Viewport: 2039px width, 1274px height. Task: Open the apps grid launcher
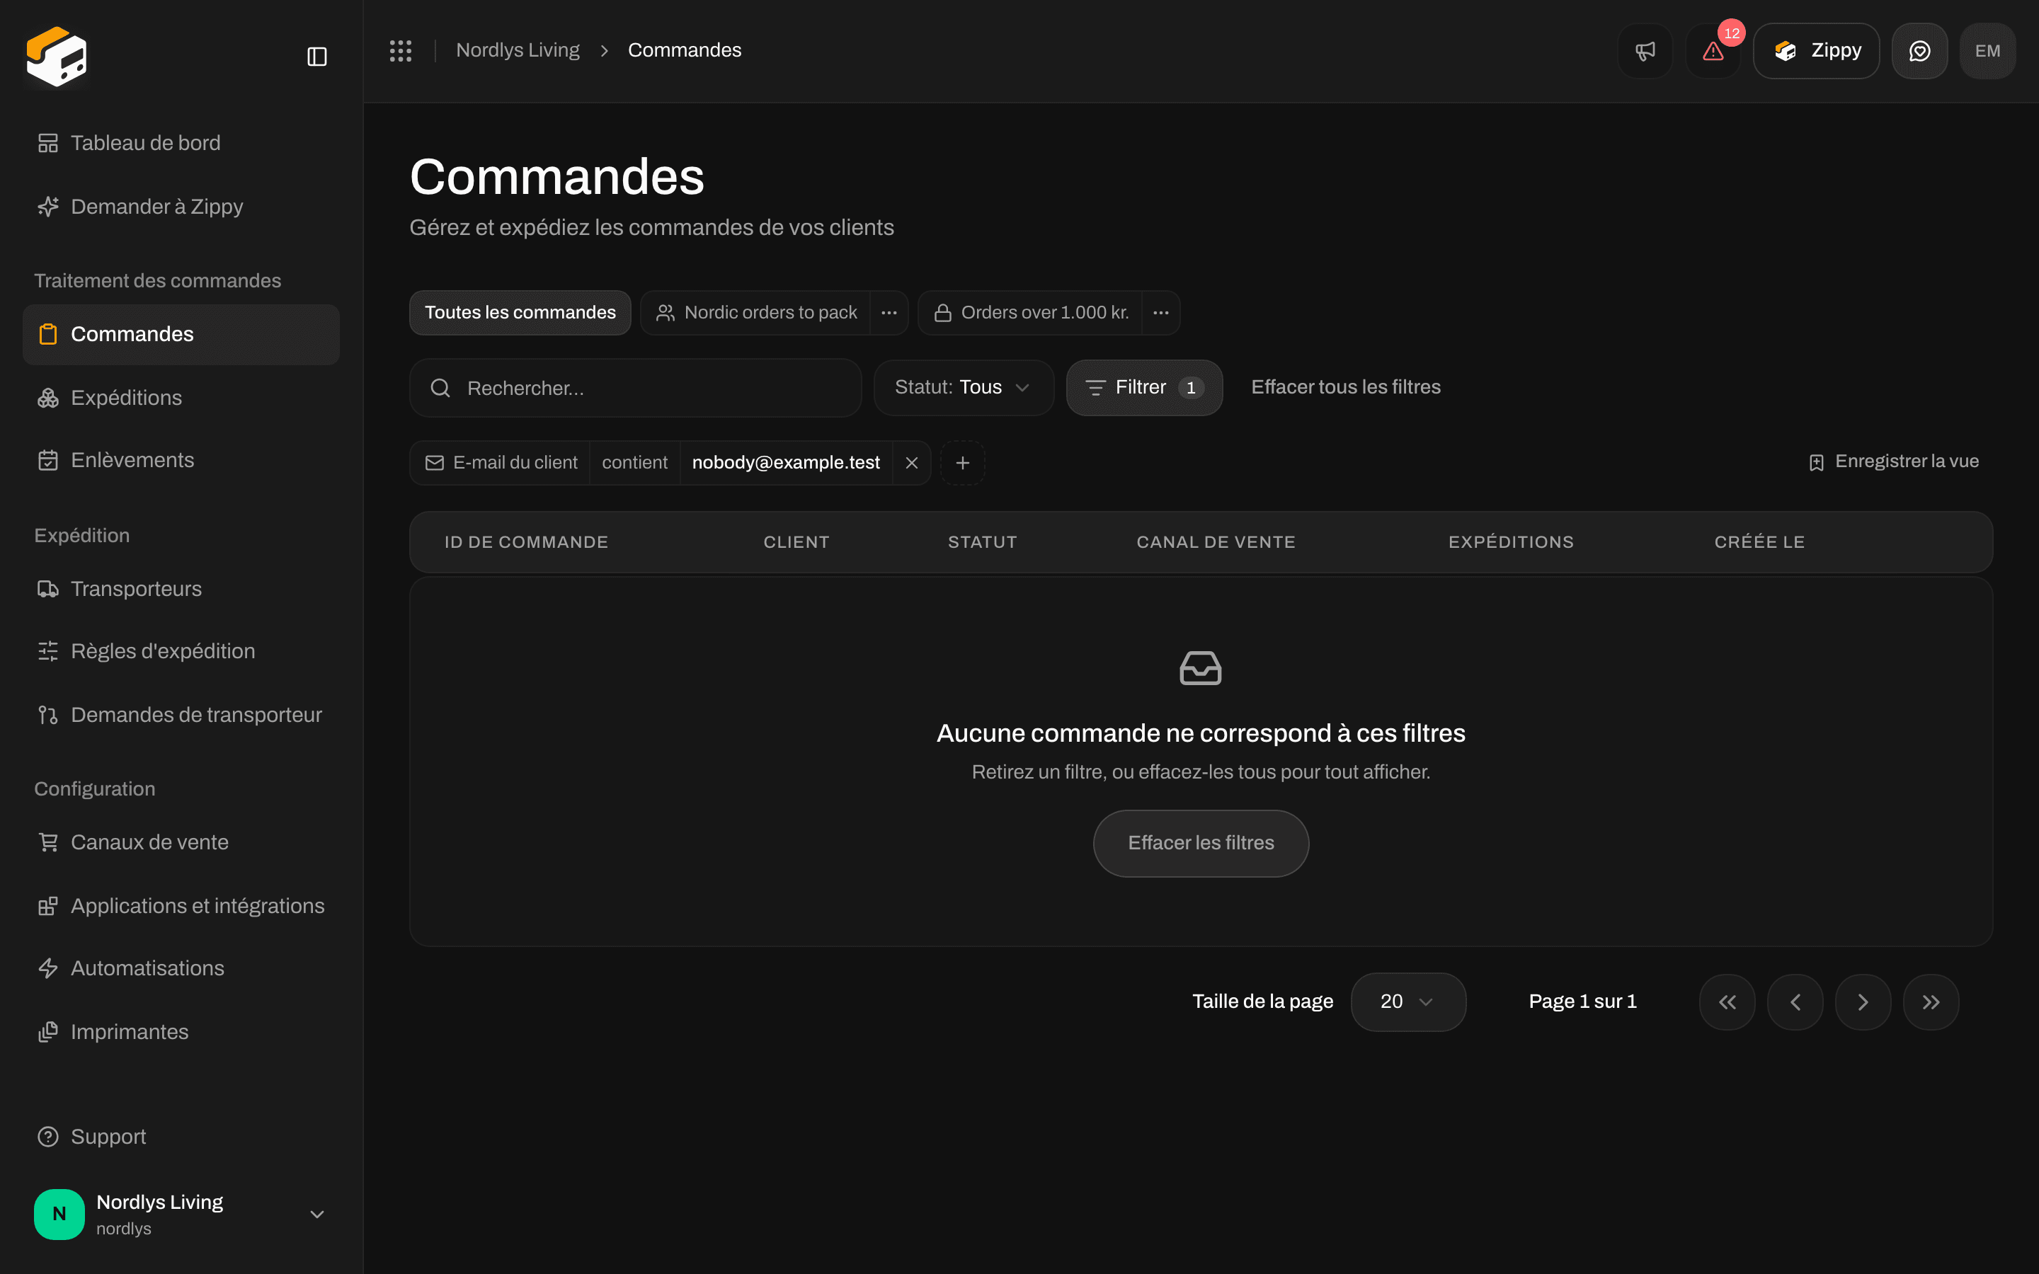(x=400, y=50)
